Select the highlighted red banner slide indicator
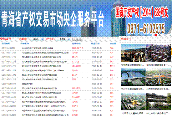 pos(156,35)
